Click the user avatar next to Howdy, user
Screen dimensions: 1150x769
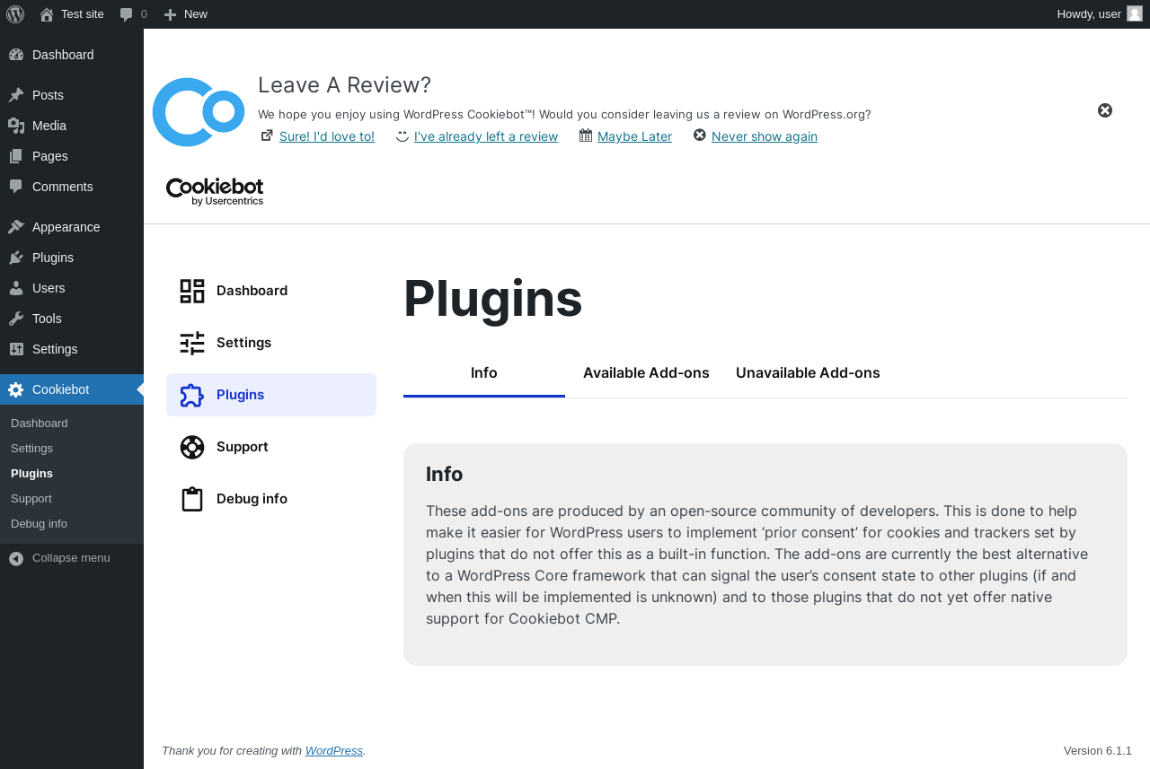1135,13
